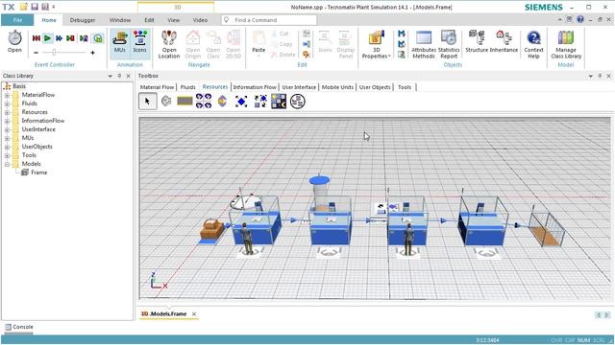Switch to the Debugger ribbon tab
The width and height of the screenshot is (615, 345).
pyautogui.click(x=83, y=20)
